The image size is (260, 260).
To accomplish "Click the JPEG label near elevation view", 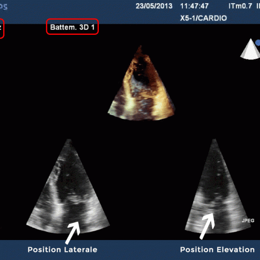I will pyautogui.click(x=248, y=221).
